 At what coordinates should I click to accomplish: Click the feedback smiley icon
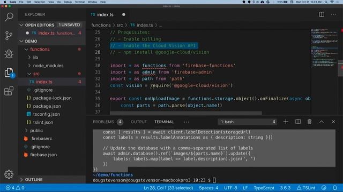pyautogui.click(x=324, y=188)
